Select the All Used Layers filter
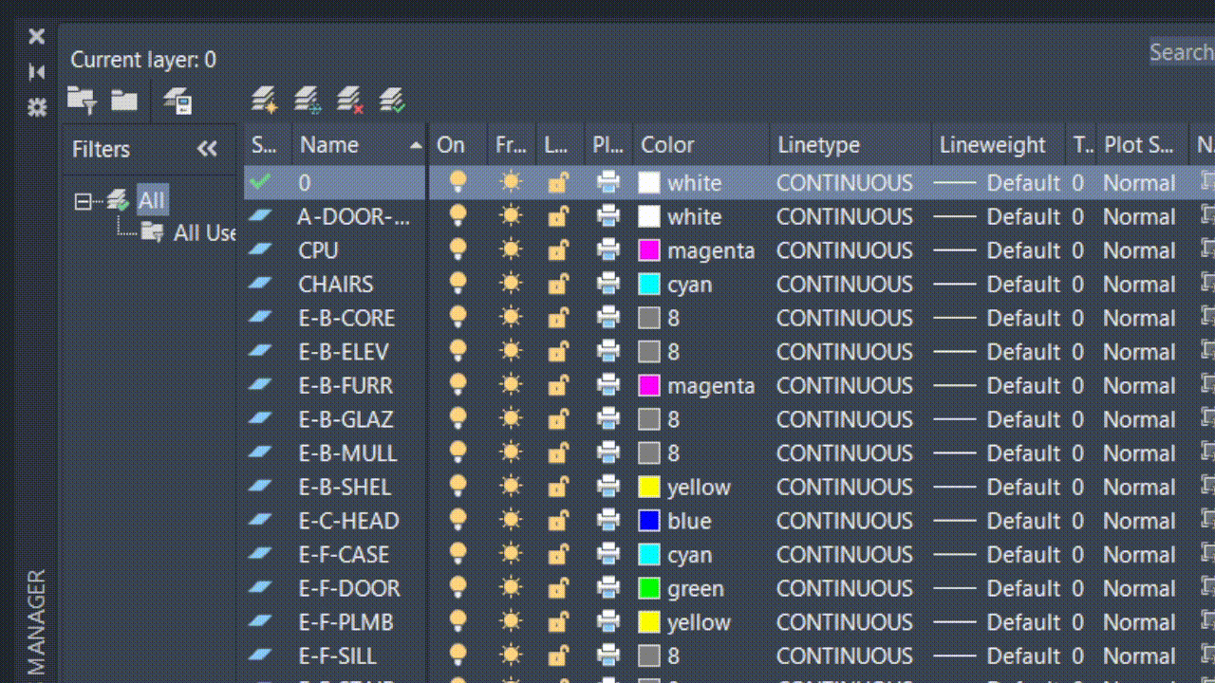Screen dimensions: 1215x683 point(204,233)
